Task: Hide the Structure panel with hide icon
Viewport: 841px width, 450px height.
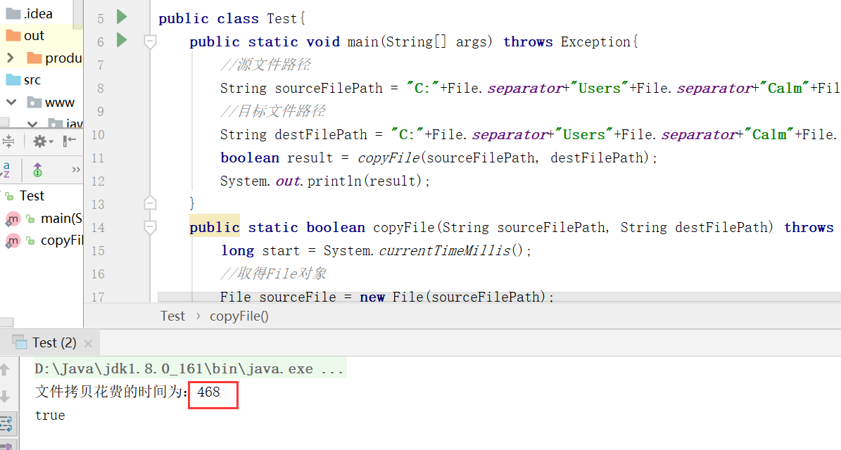Action: [70, 141]
